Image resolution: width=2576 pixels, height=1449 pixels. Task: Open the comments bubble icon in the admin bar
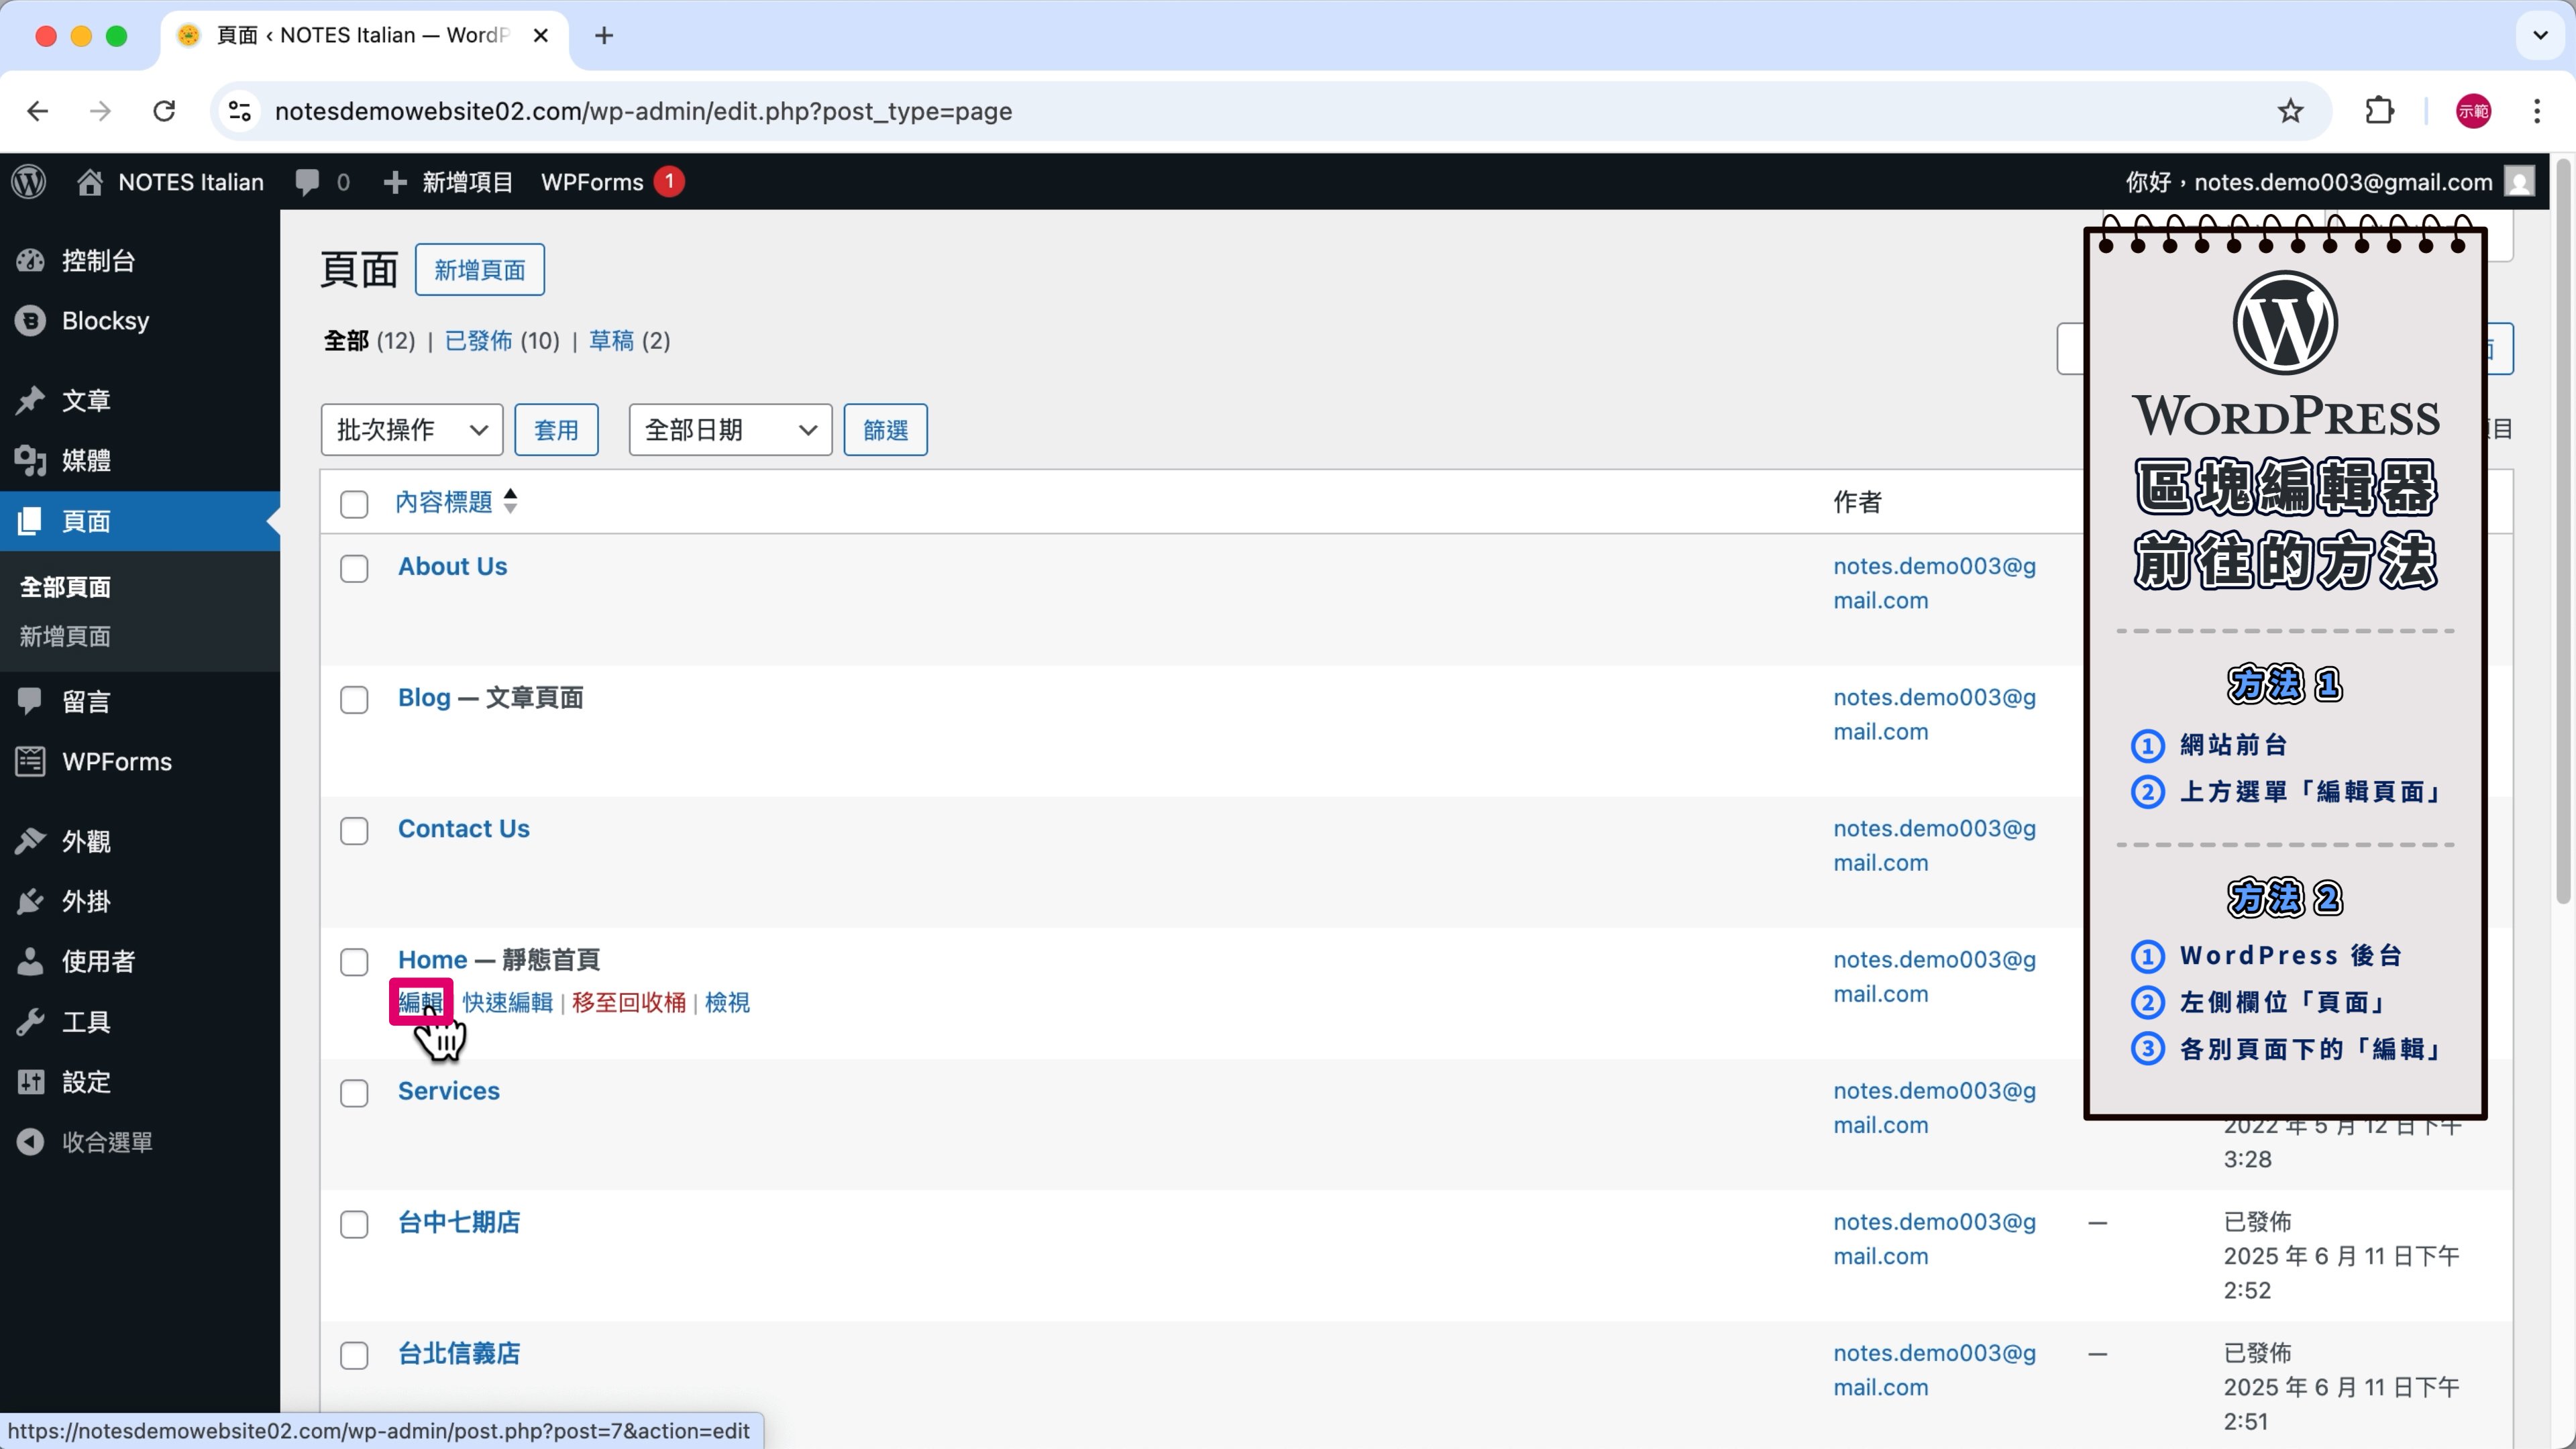point(307,182)
